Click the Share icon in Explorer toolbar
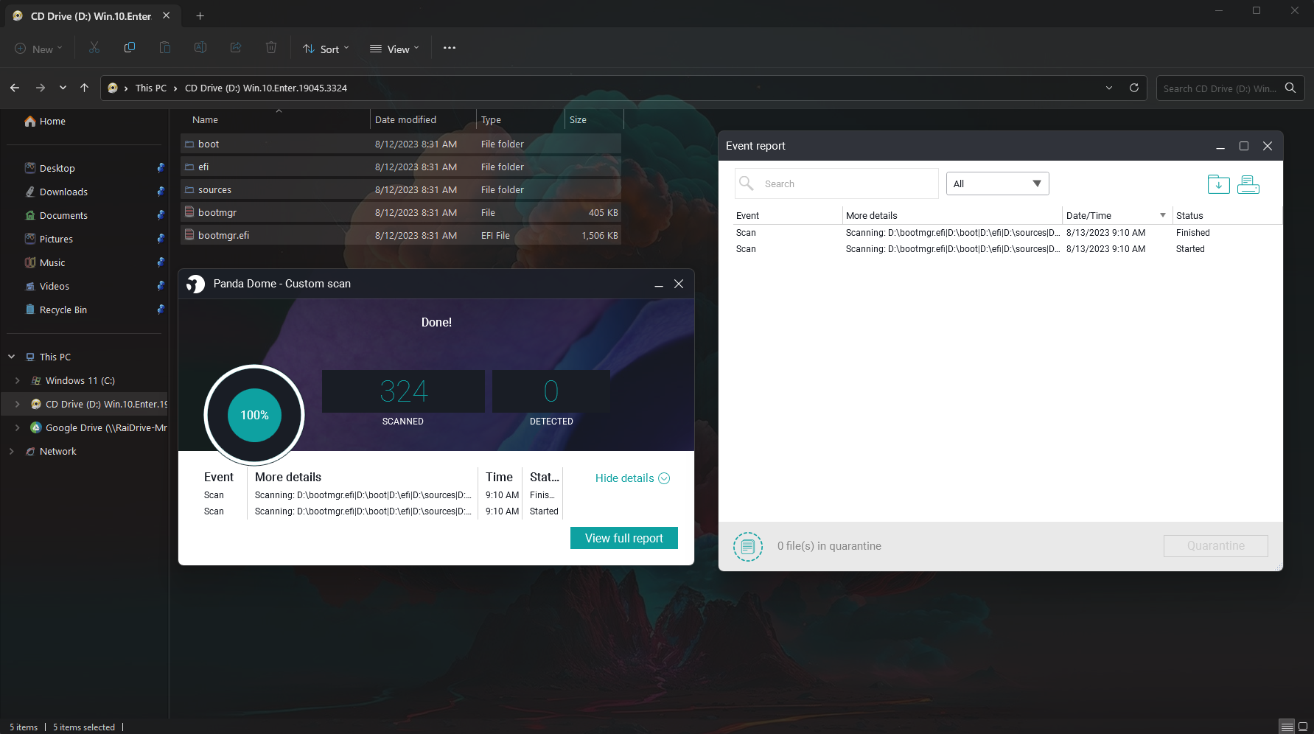This screenshot has height=734, width=1314. [236, 48]
